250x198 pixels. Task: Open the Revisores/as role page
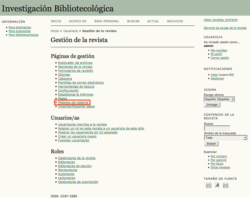(x=68, y=170)
